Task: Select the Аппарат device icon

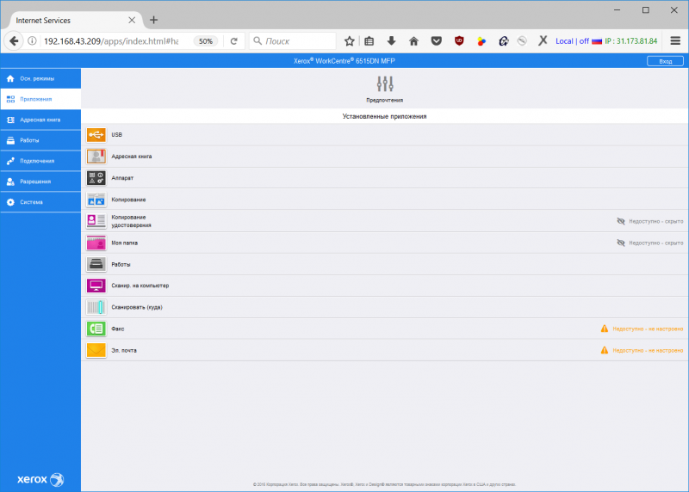Action: [x=95, y=178]
